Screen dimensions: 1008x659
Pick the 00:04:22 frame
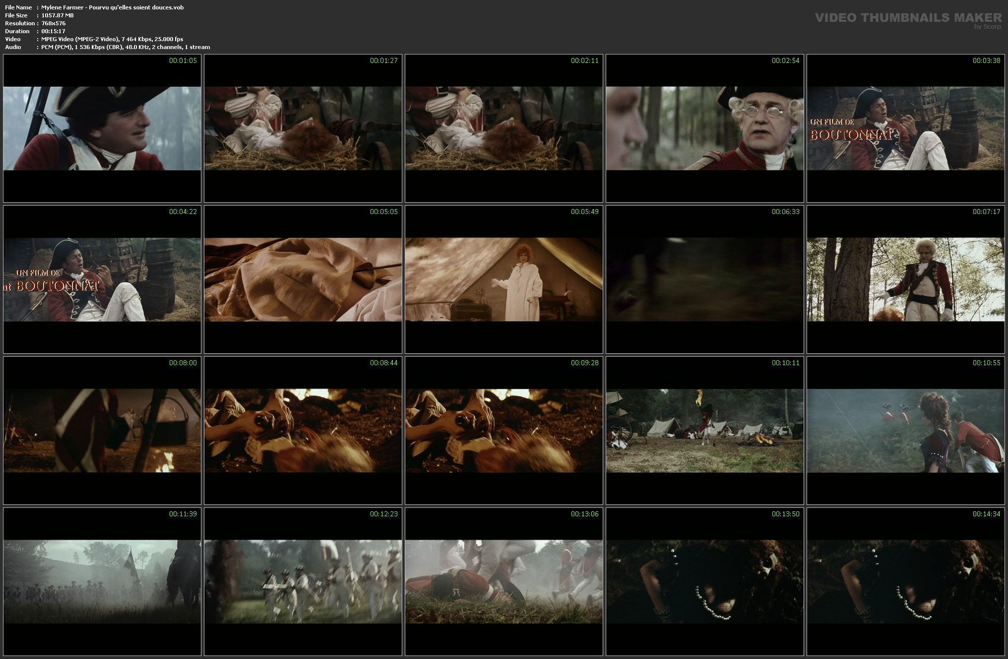coord(102,279)
